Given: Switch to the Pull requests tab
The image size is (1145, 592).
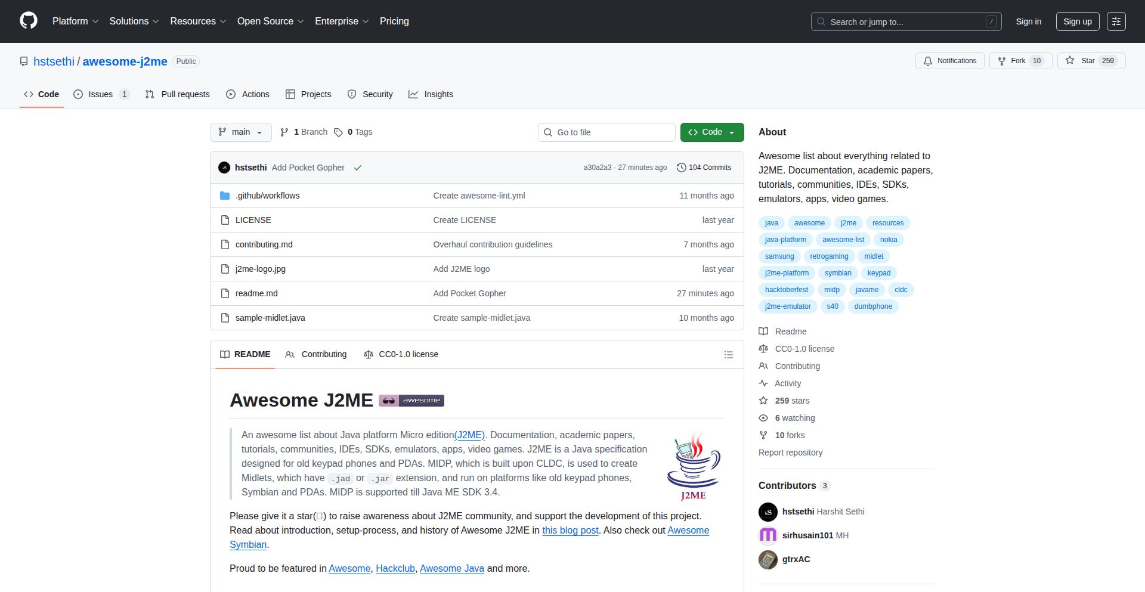Looking at the screenshot, I should [178, 94].
